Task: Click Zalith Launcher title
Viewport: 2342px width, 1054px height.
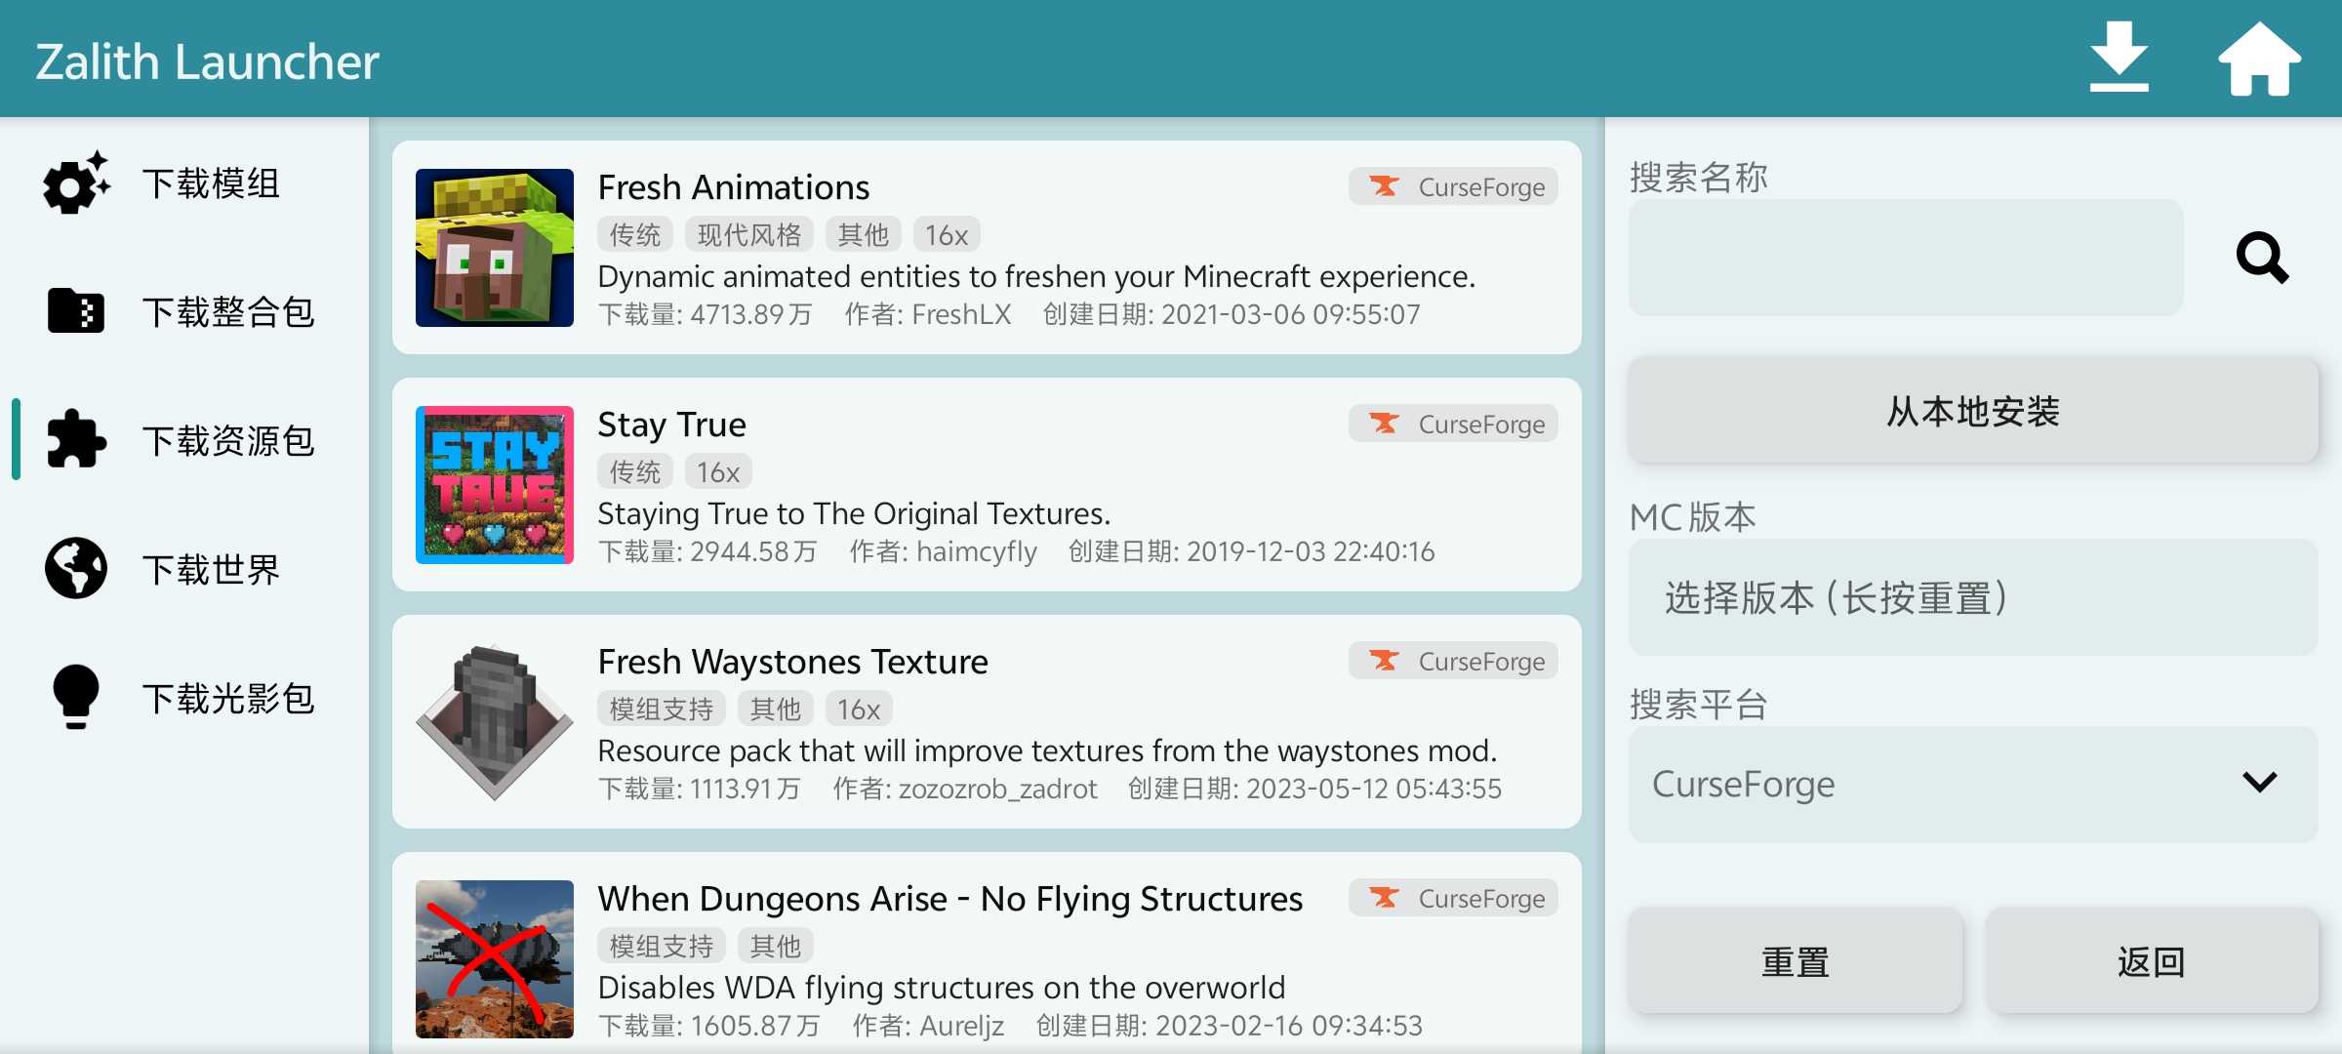Action: coord(207,61)
